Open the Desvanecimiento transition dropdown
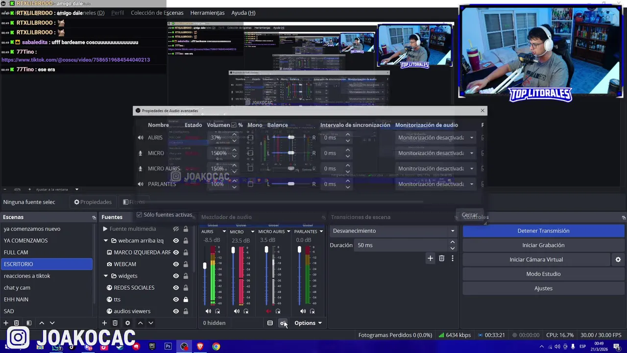This screenshot has width=627, height=353. (394, 231)
